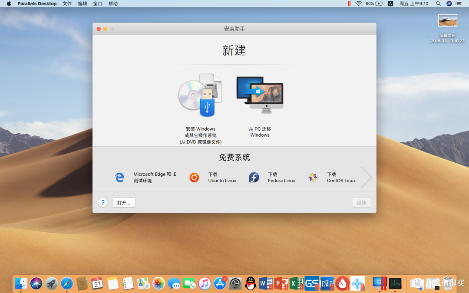Show more free systems with right arrow
The width and height of the screenshot is (469, 293).
(x=366, y=177)
